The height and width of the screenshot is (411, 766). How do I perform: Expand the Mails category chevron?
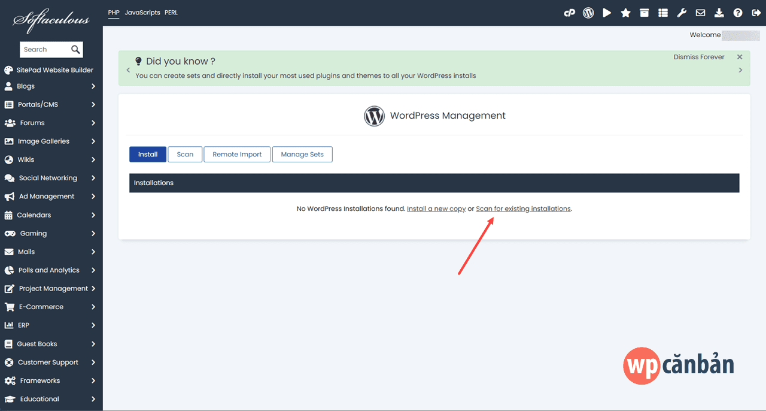93,252
